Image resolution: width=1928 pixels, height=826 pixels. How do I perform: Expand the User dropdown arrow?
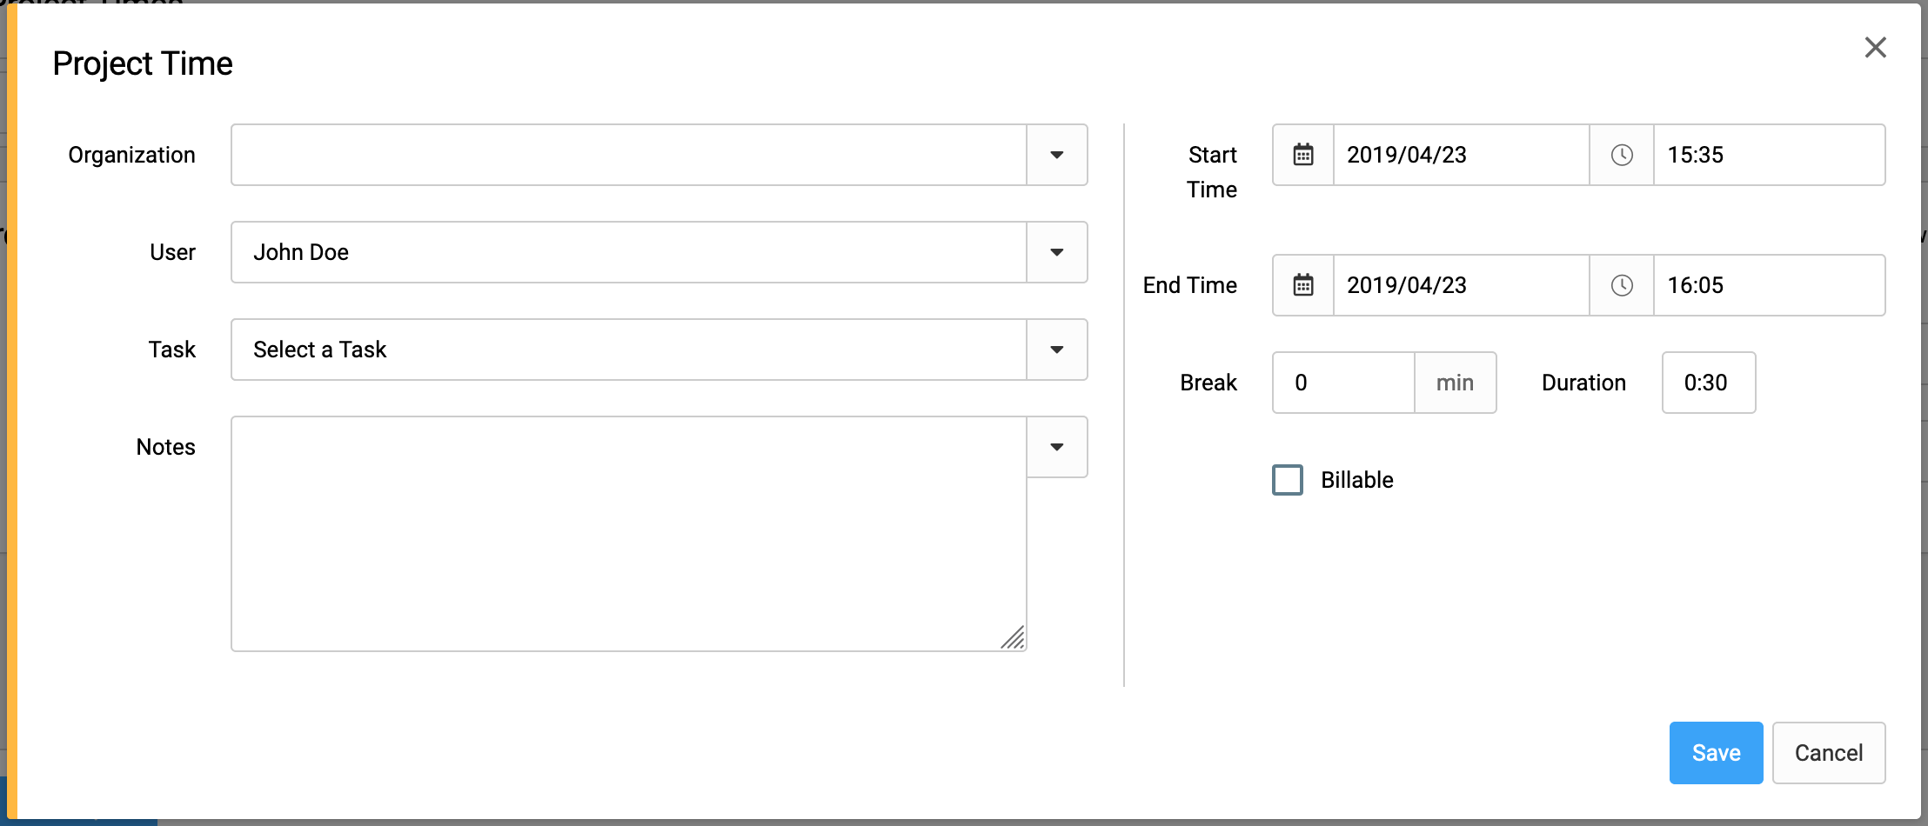click(x=1057, y=252)
